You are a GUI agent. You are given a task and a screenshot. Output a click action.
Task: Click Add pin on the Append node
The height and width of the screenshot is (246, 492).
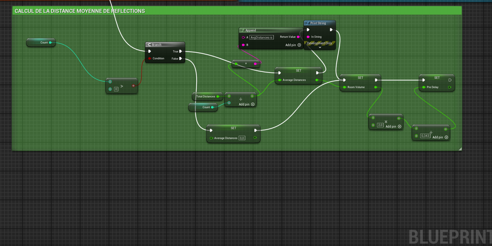tap(293, 45)
